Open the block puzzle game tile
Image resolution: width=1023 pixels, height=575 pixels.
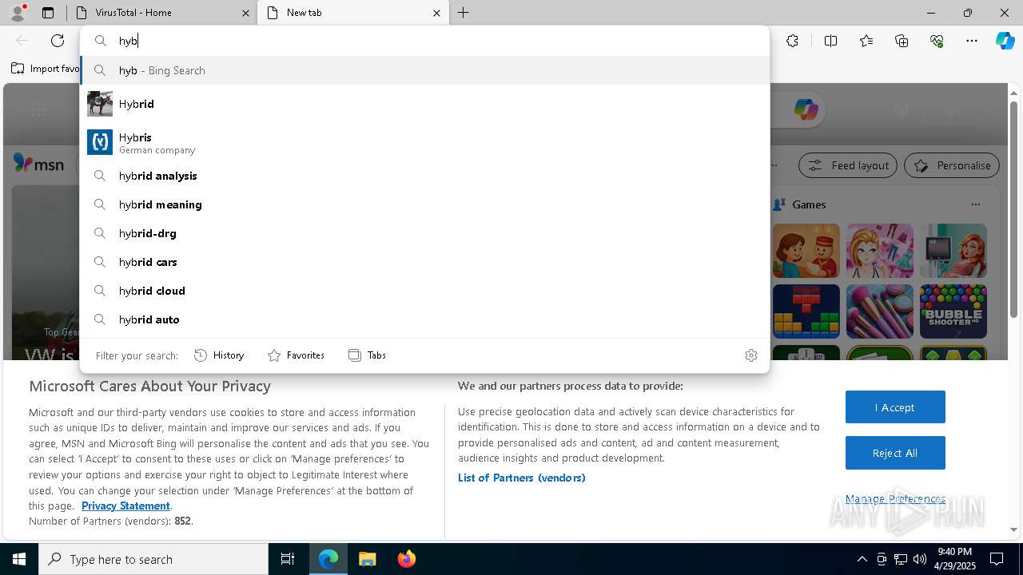(x=806, y=311)
